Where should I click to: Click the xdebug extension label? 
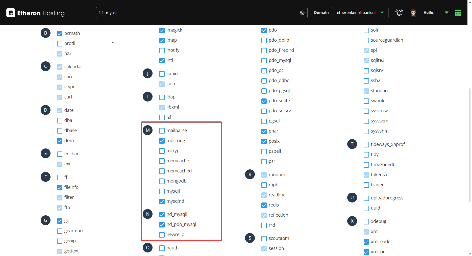click(378, 221)
